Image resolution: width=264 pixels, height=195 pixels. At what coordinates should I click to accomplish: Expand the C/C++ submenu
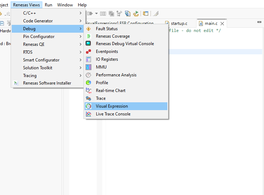48,13
